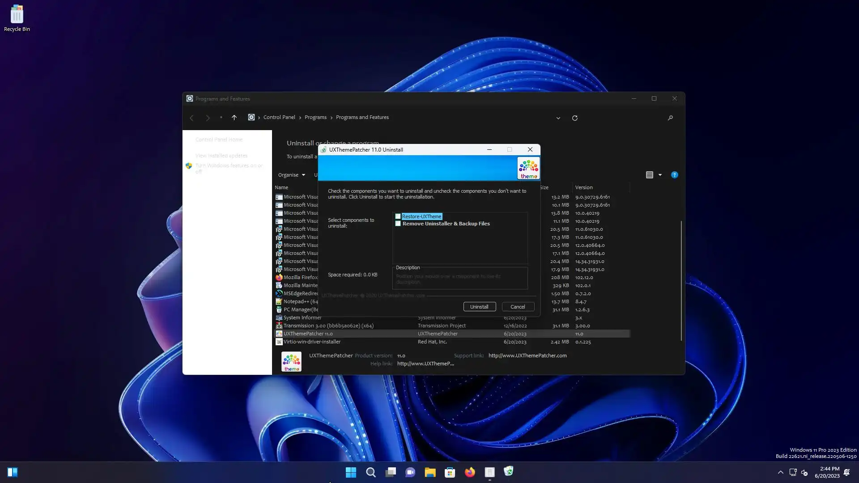
Task: Check the Restore-UXTheme checkbox
Action: (398, 216)
